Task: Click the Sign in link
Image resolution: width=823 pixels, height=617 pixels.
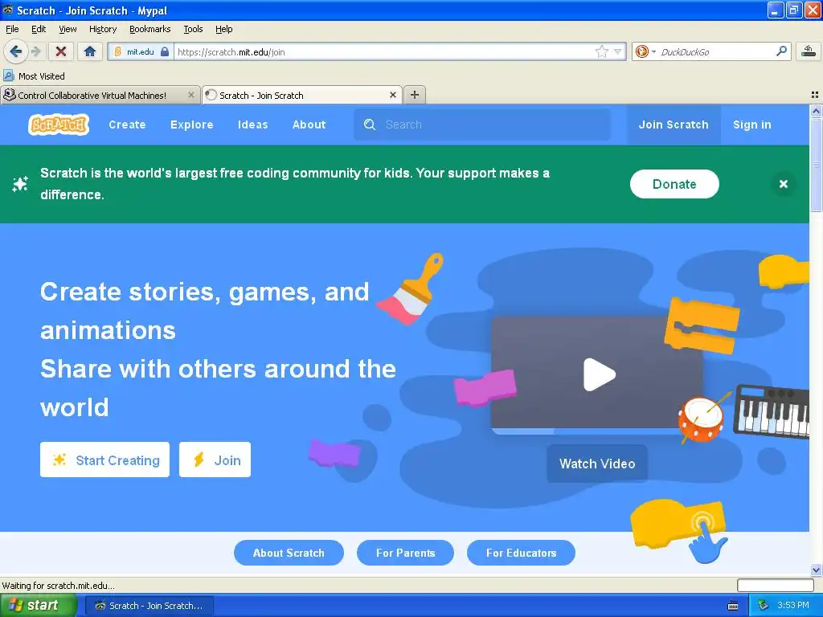Action: (752, 125)
